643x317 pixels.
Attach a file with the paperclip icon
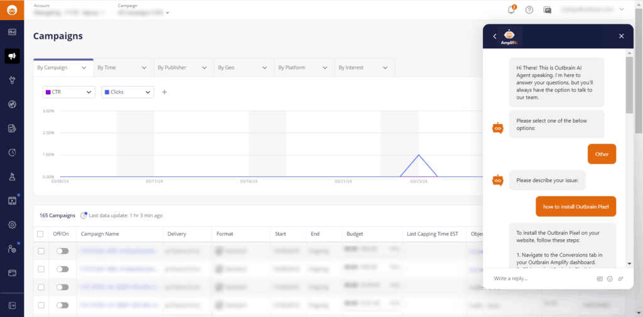620,279
